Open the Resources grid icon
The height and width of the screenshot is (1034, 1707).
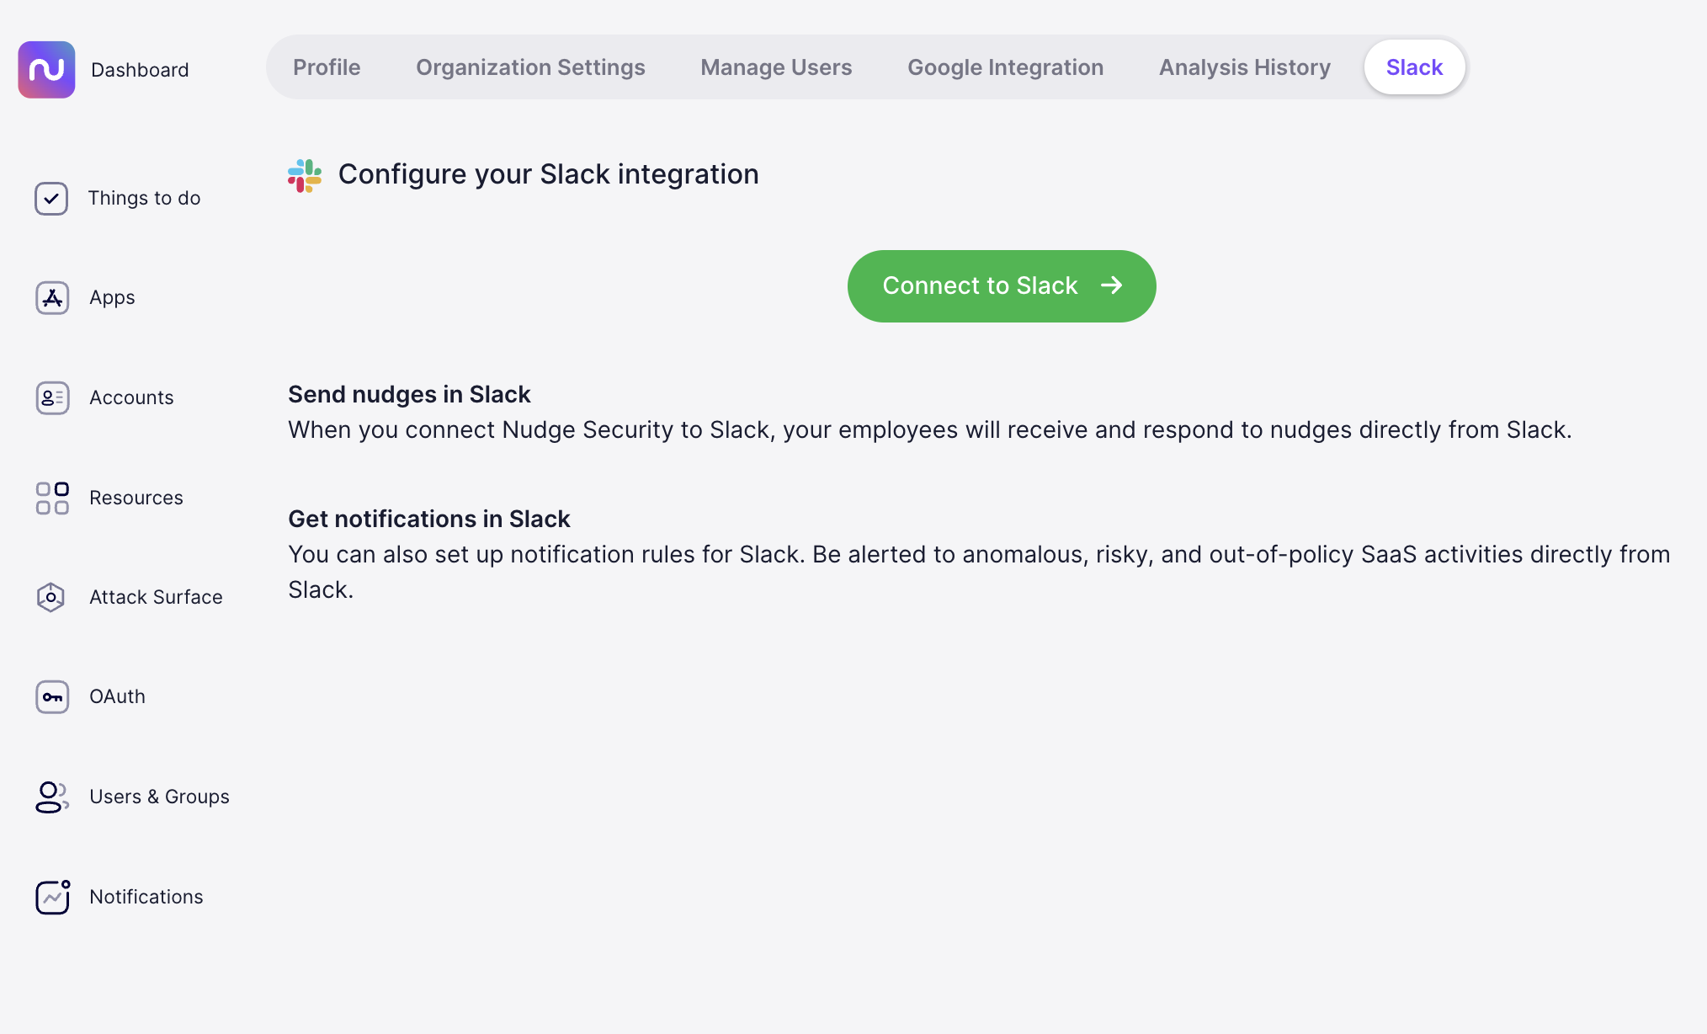pyautogui.click(x=52, y=498)
